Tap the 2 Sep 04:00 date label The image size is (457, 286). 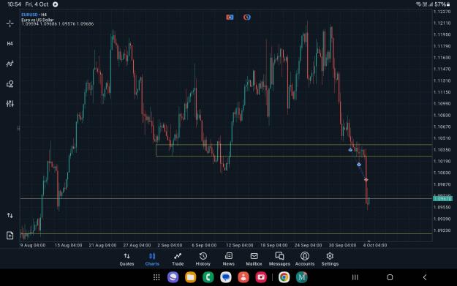coord(170,245)
